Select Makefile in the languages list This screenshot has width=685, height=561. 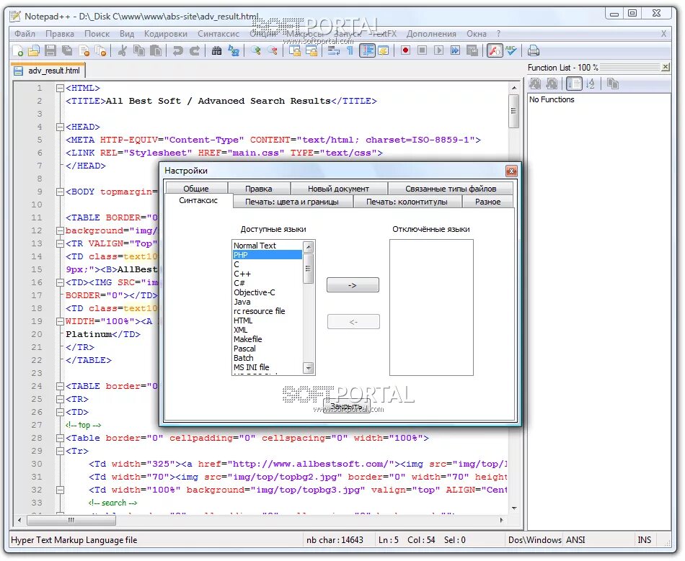[x=267, y=339]
